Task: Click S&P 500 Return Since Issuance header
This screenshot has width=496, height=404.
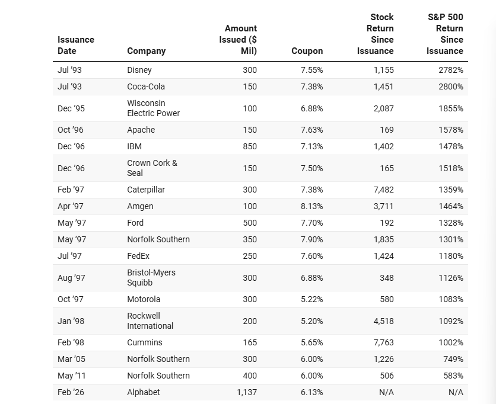Action: click(444, 34)
